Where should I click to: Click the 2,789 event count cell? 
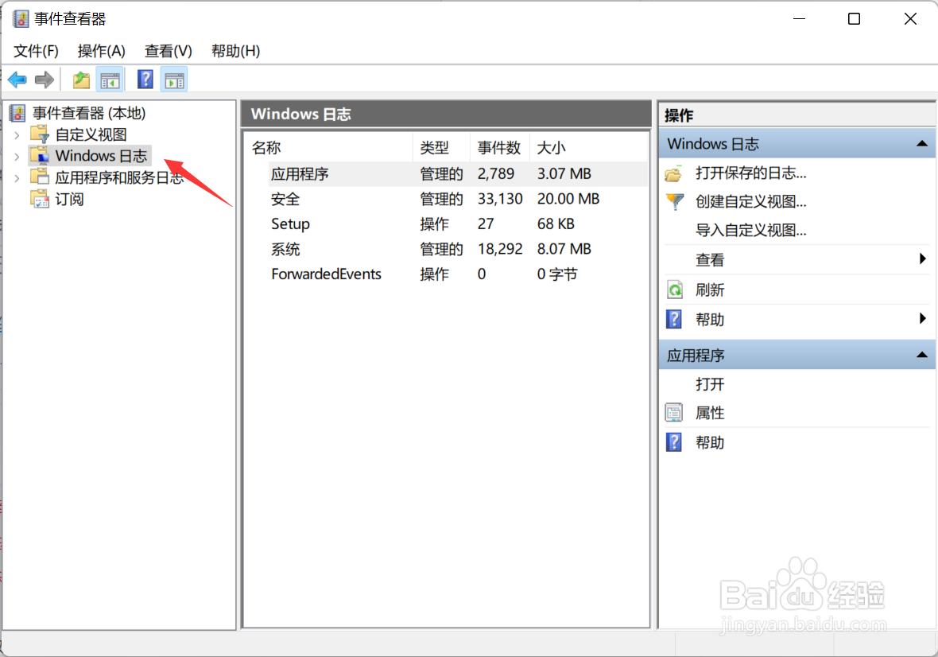[496, 174]
